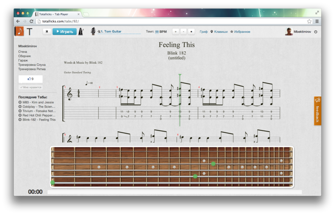Click the Мне нравится like button
This screenshot has height=215, width=335.
point(31,87)
